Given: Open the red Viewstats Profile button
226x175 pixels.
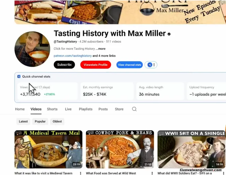Looking at the screenshot, I should click(96, 65).
